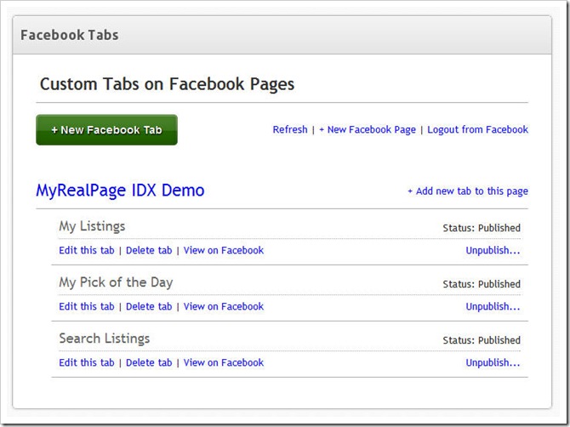Edit the My Listings tab

[x=87, y=250]
